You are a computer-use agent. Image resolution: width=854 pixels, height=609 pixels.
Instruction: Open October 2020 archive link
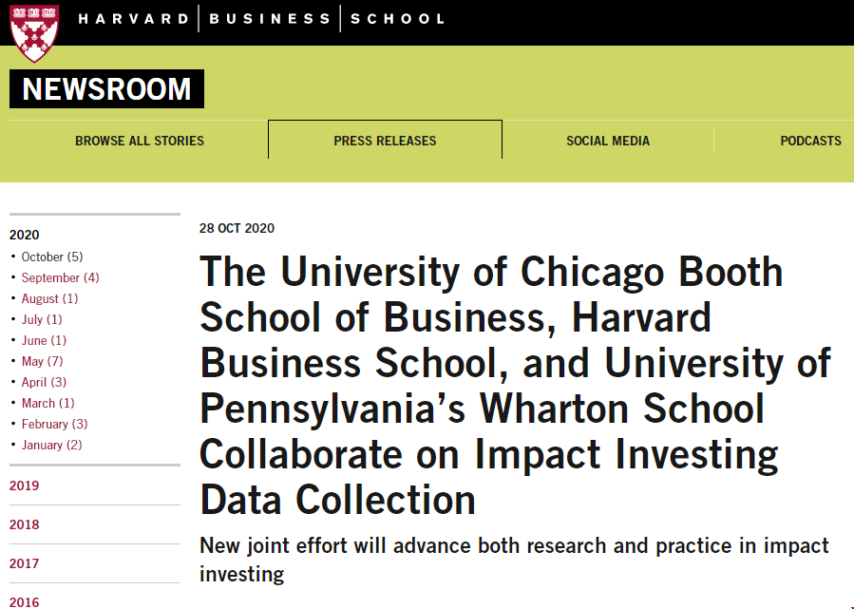click(x=51, y=257)
